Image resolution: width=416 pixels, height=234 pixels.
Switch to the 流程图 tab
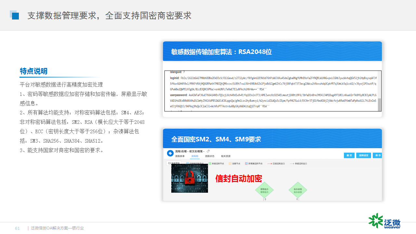pos(195,156)
